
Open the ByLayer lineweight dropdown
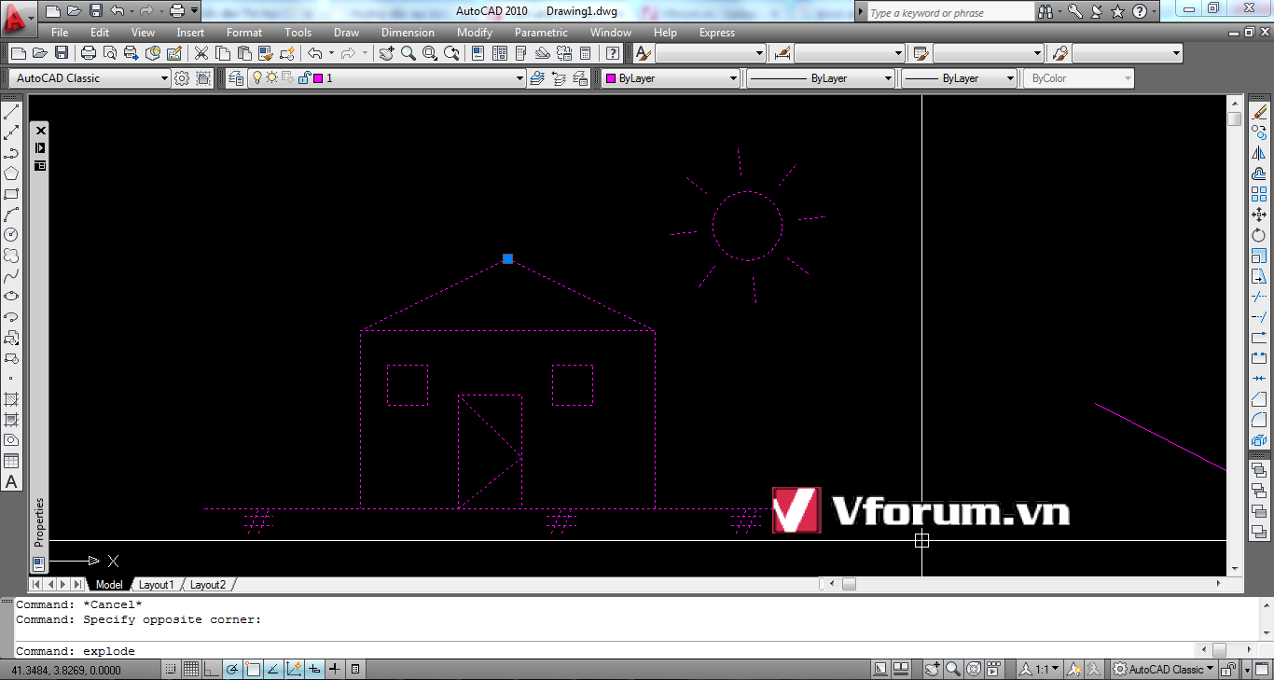point(959,78)
